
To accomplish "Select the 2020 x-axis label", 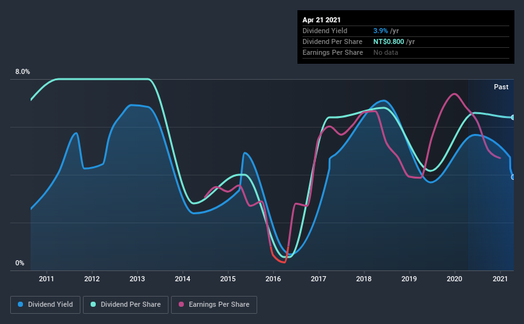I will (454, 279).
